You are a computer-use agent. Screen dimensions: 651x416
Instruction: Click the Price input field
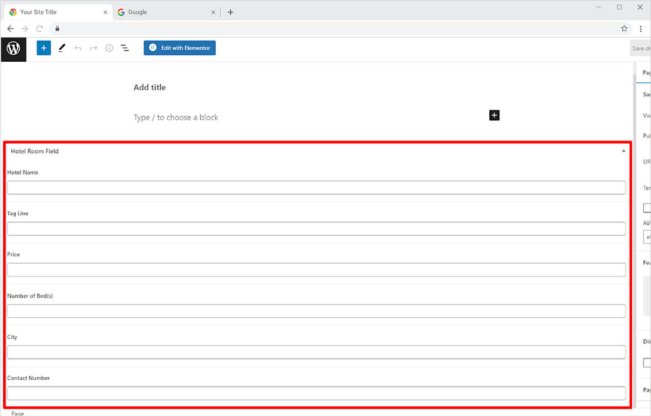click(x=316, y=270)
